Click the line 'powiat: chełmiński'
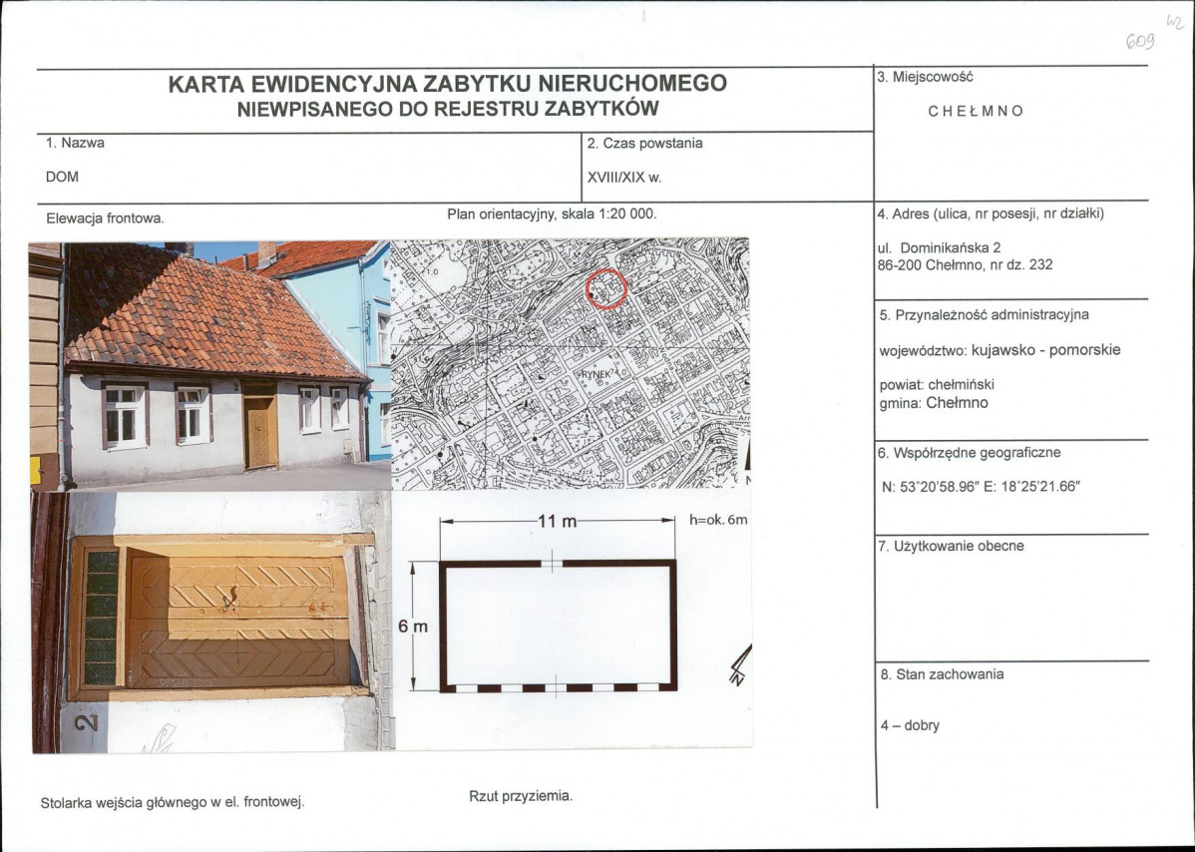This screenshot has width=1195, height=852. [937, 385]
